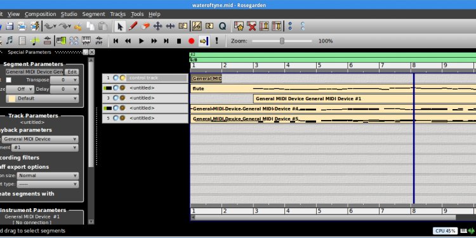Toggle record LED on control track
The width and height of the screenshot is (476, 238).
pos(122,78)
